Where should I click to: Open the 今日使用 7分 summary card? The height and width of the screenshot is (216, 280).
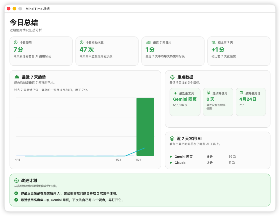tap(41, 51)
